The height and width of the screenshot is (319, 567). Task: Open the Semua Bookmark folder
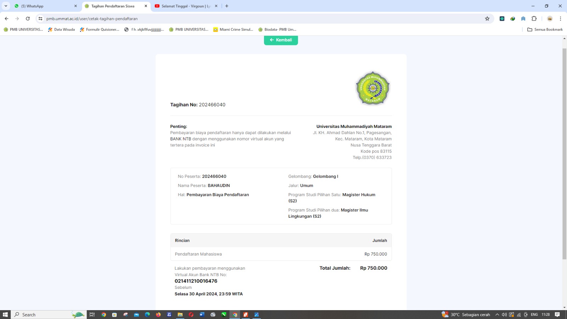(x=545, y=29)
